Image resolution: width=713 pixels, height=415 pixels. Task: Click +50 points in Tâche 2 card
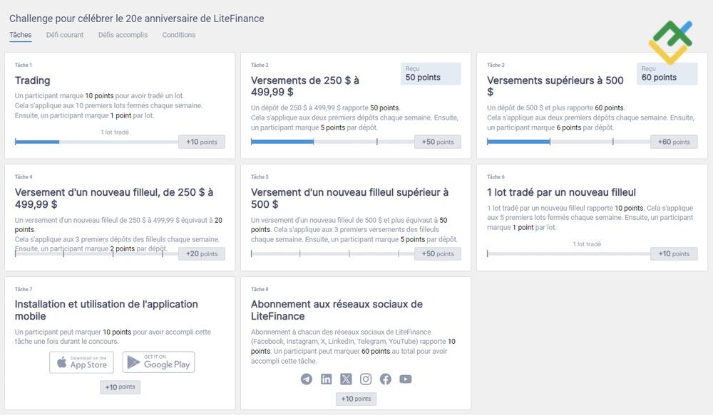point(438,142)
